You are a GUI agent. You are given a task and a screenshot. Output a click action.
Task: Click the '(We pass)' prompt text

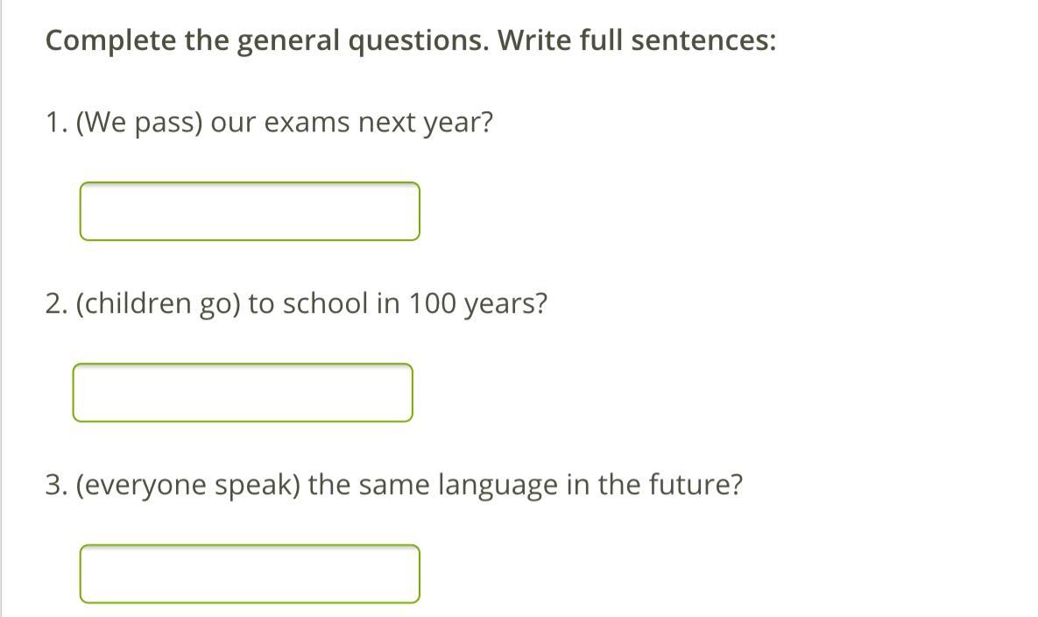click(x=140, y=123)
